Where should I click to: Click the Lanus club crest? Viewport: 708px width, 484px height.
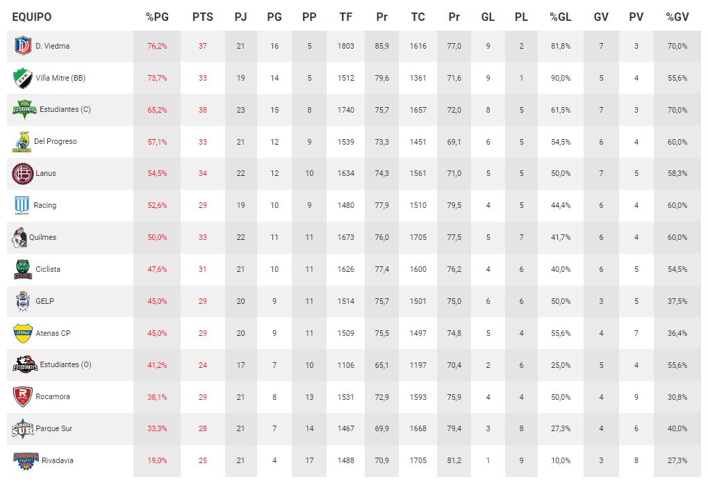click(22, 173)
